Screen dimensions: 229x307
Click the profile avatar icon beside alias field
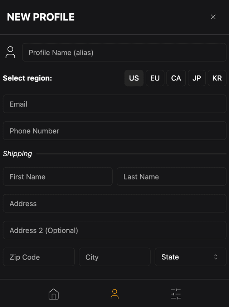point(10,52)
